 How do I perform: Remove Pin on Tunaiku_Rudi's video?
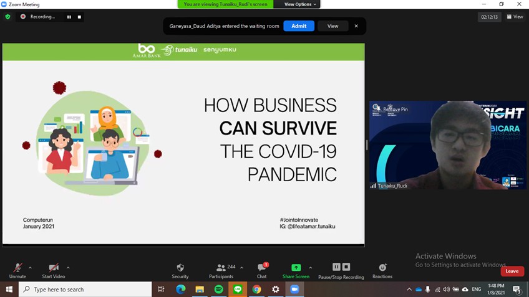point(395,109)
